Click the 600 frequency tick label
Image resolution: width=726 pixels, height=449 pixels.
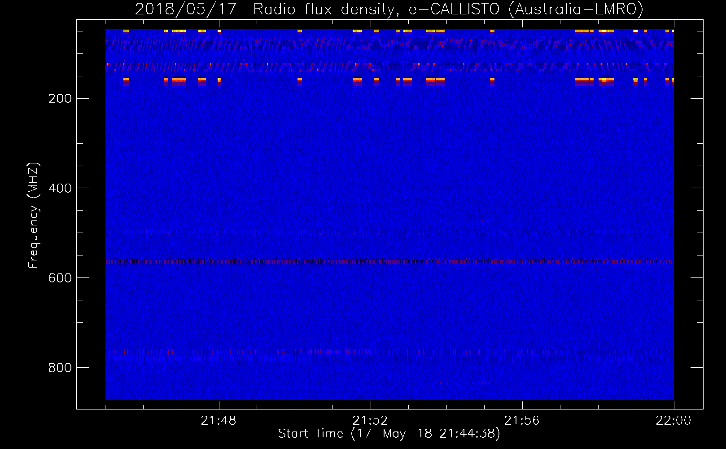click(60, 278)
